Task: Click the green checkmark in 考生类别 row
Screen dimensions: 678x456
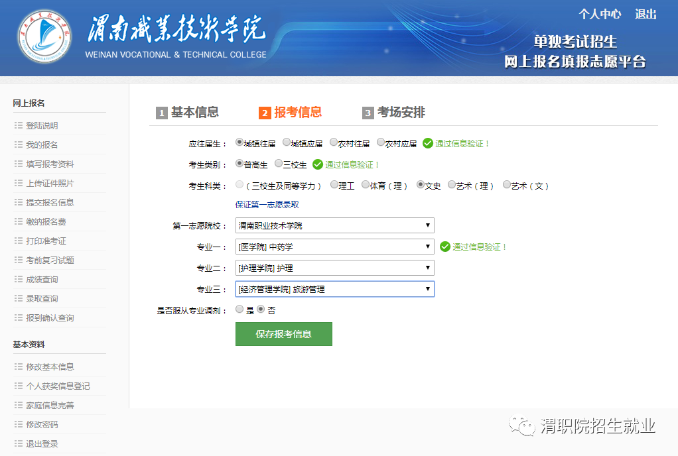Action: (x=318, y=164)
